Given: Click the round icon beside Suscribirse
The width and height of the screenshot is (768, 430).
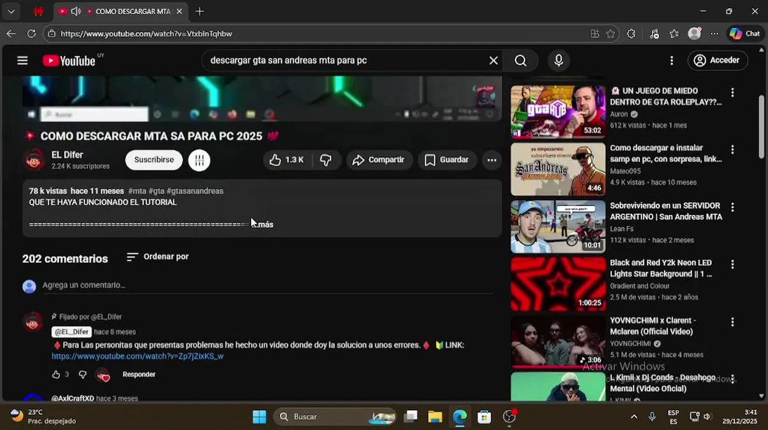Looking at the screenshot, I should tap(199, 159).
